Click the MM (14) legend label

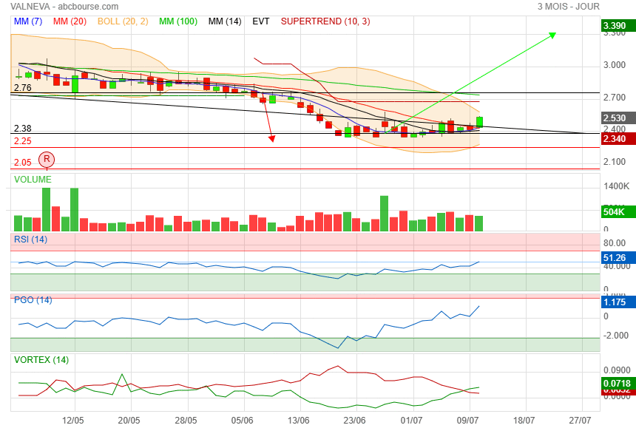coord(225,21)
